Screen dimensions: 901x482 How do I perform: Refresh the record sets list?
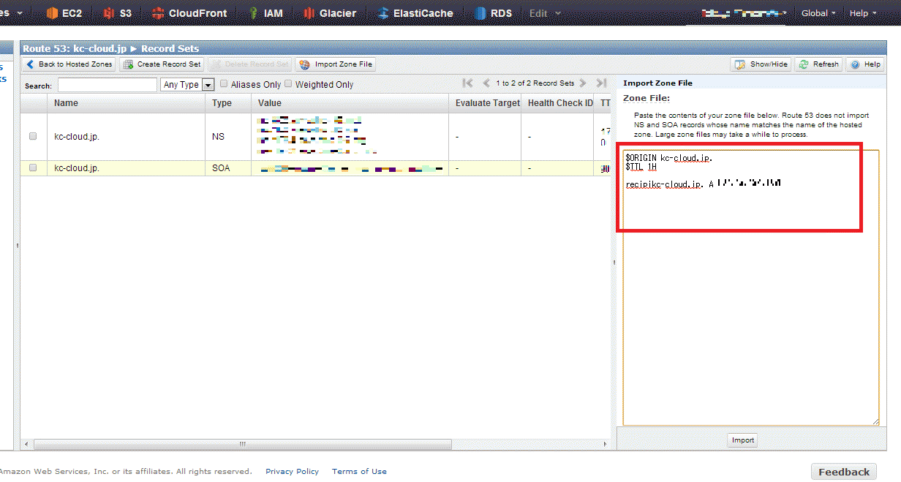pos(819,64)
